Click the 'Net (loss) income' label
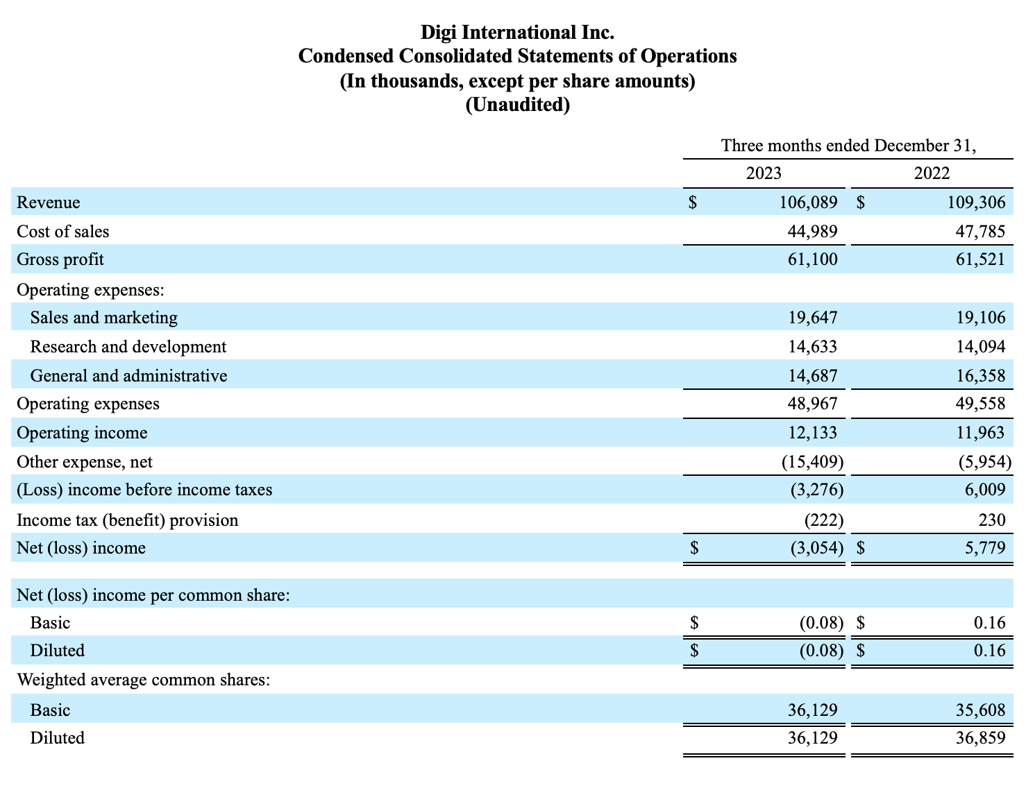 [x=81, y=548]
